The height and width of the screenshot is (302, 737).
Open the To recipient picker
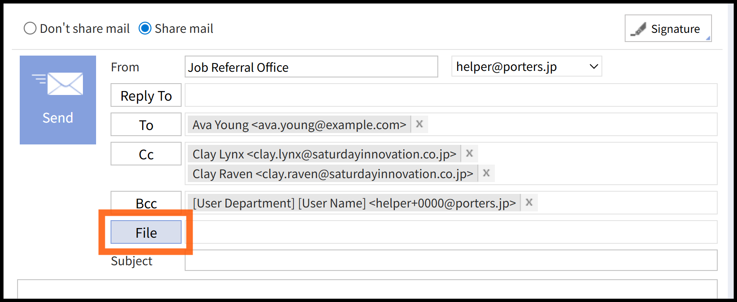pyautogui.click(x=146, y=125)
